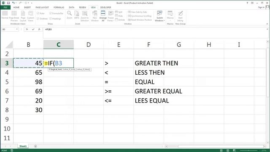Click the Redo arrow icon
The width and height of the screenshot is (270, 152).
(x=20, y=3)
